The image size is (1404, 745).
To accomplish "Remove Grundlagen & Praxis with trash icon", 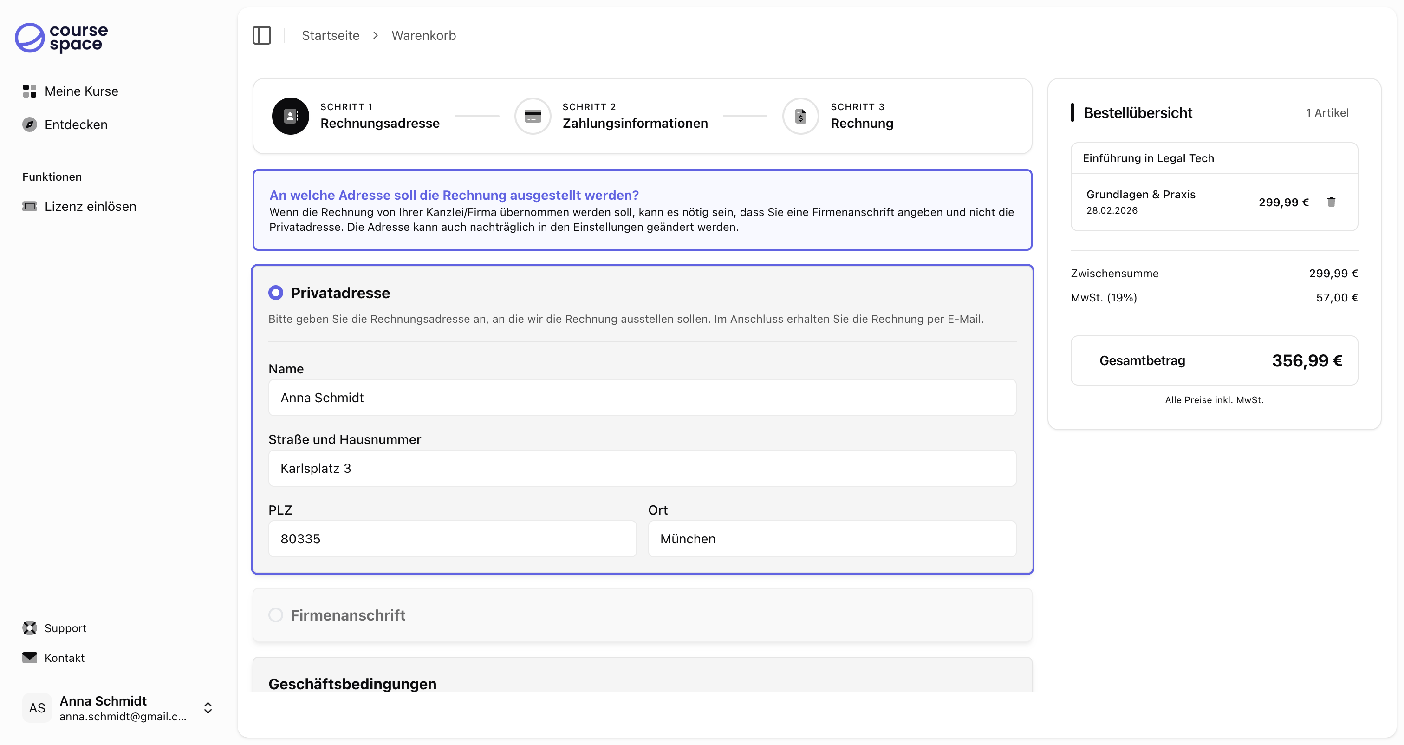I will (1332, 202).
